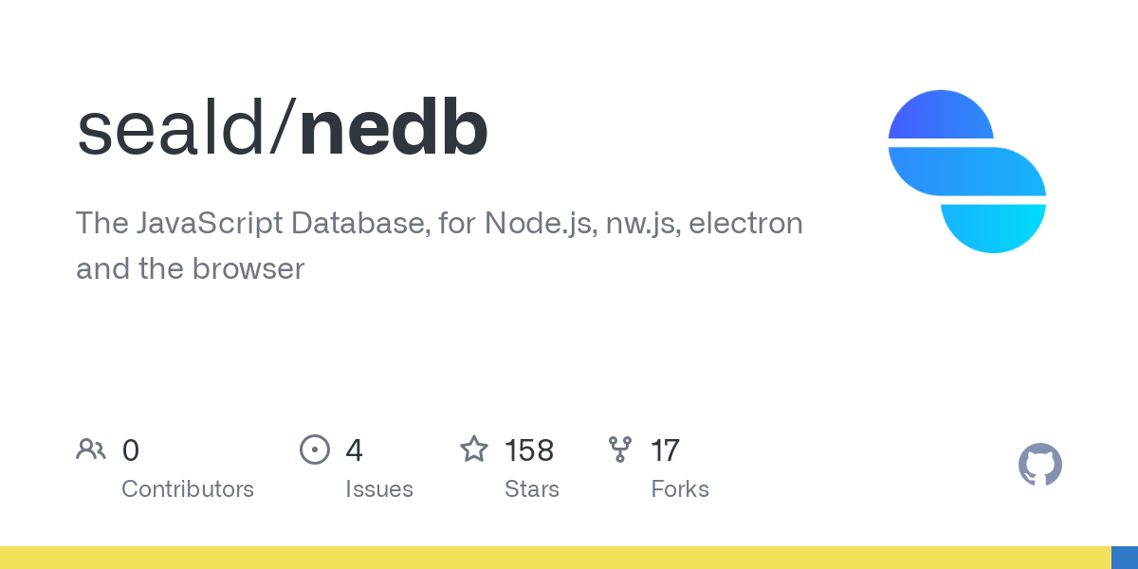Click the issues circle-dot icon
Viewport: 1138px width, 569px height.
point(315,450)
